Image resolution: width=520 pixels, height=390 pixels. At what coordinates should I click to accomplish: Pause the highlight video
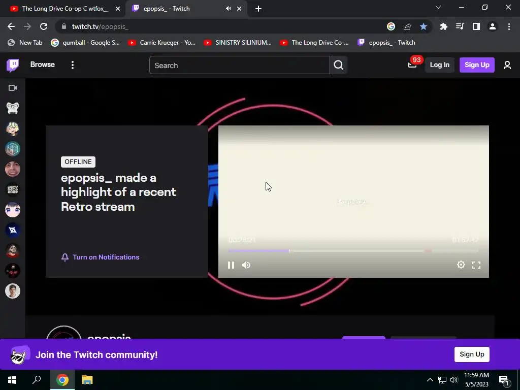tap(231, 265)
